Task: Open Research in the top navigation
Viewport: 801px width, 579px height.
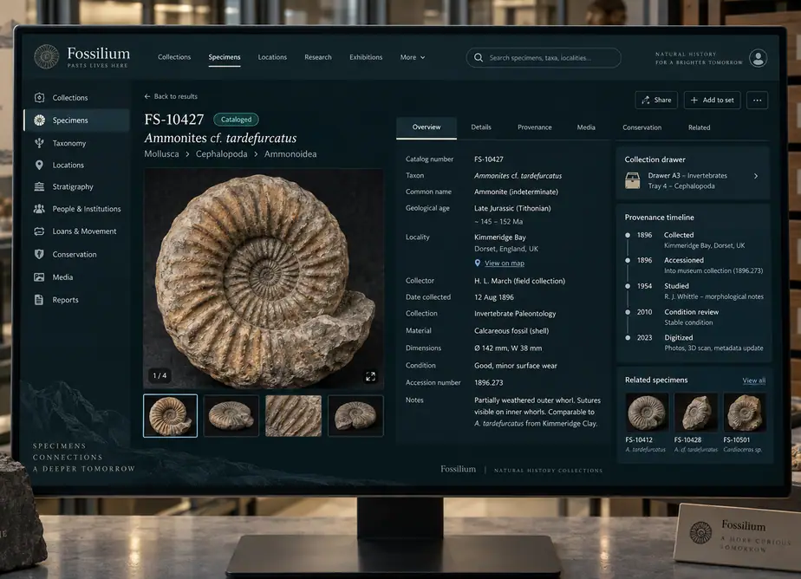Action: [x=318, y=57]
